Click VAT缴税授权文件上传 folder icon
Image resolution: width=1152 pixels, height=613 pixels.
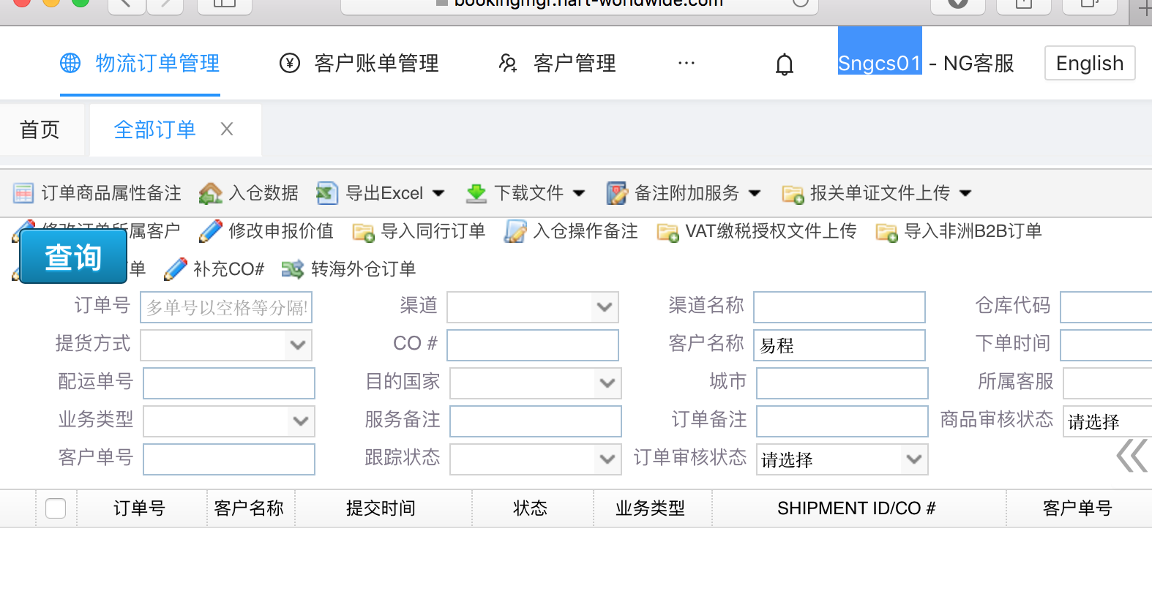[x=667, y=232]
